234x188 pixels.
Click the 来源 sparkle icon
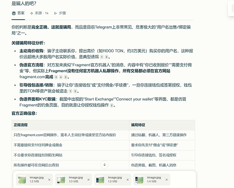click(x=32, y=13)
